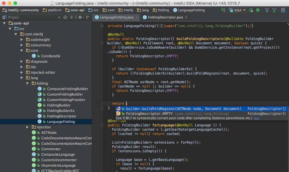Click the lang breadcrumb in navigation bar
The height and width of the screenshot is (172, 289).
(x=143, y=10)
